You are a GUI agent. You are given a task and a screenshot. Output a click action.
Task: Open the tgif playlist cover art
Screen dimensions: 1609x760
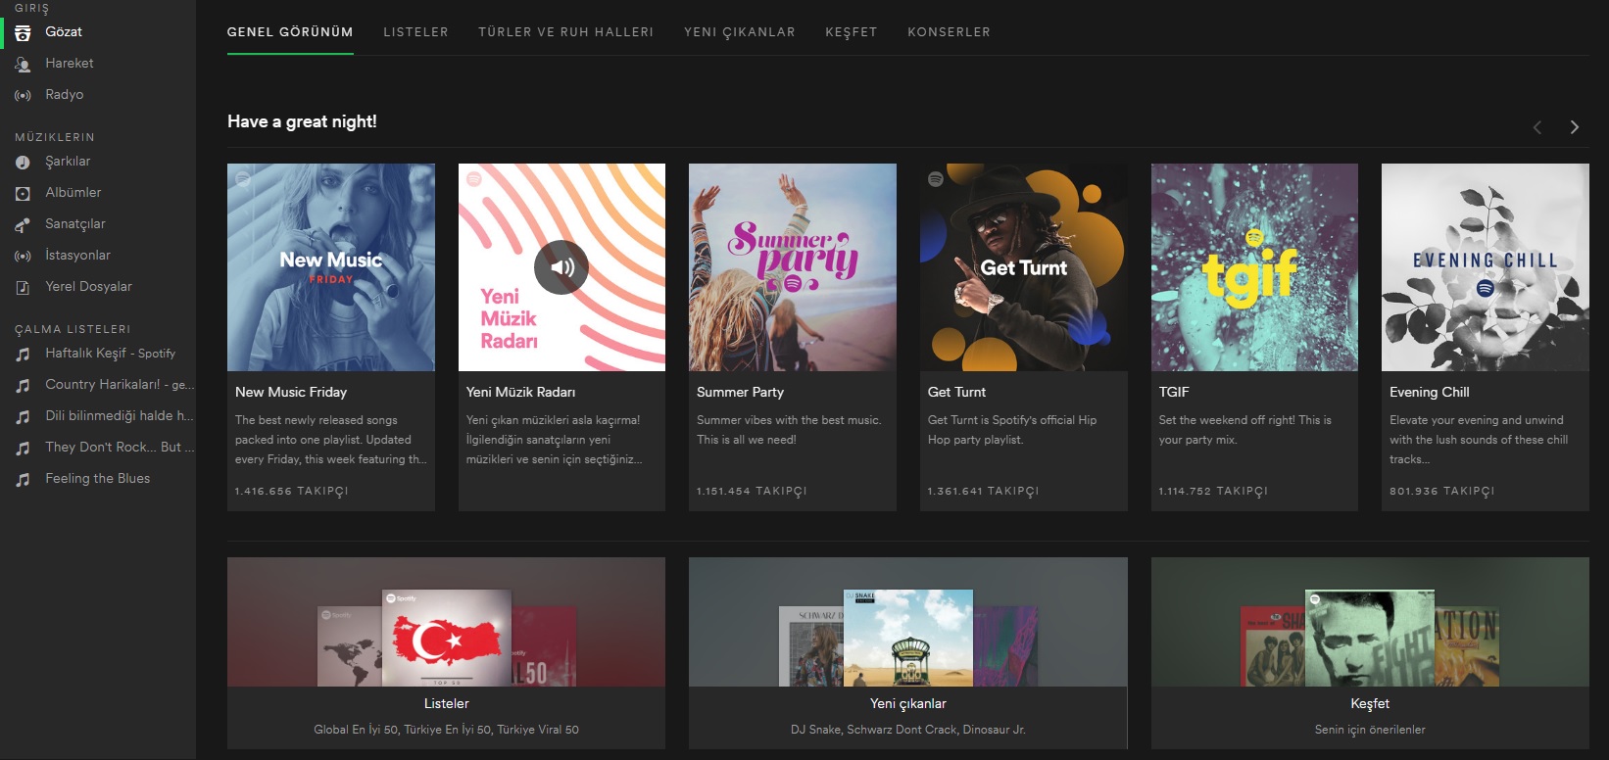(1254, 267)
